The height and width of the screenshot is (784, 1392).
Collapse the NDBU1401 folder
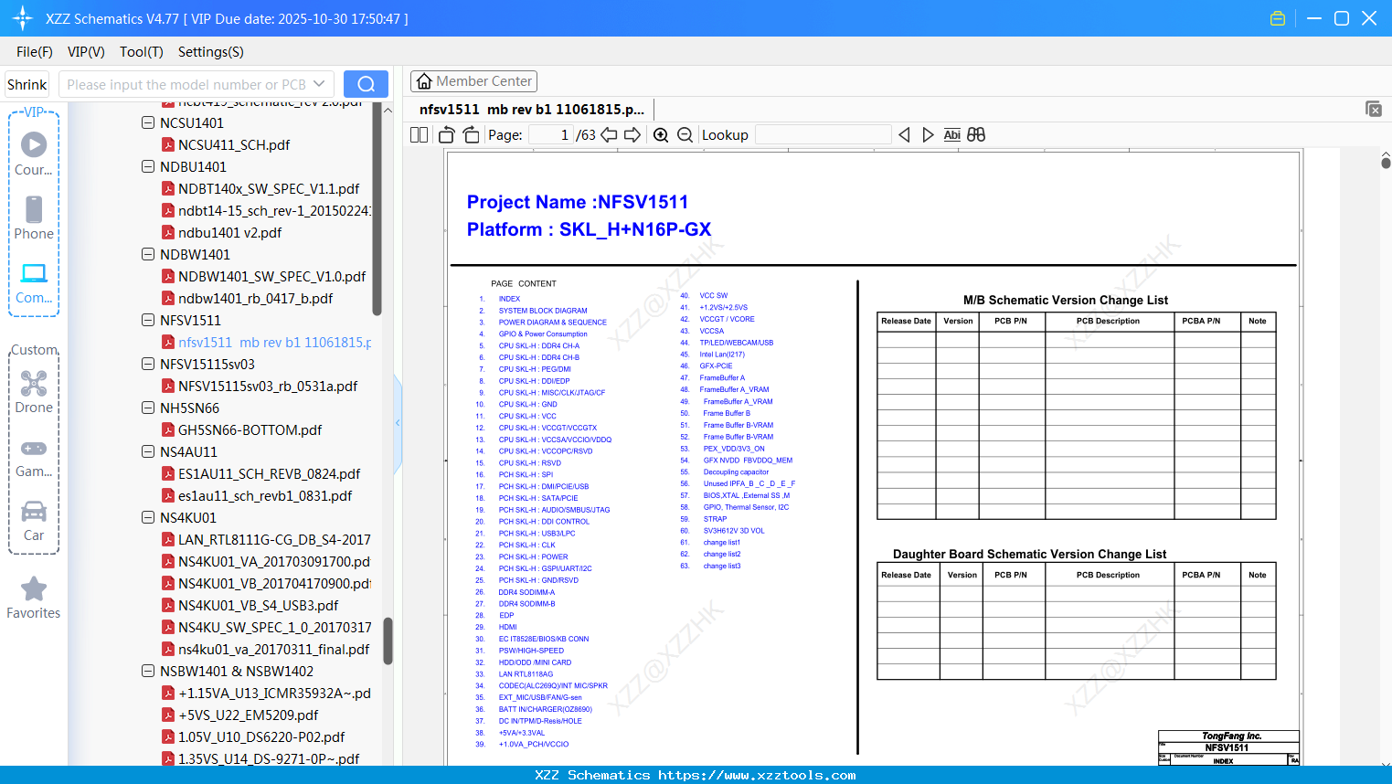pyautogui.click(x=148, y=166)
